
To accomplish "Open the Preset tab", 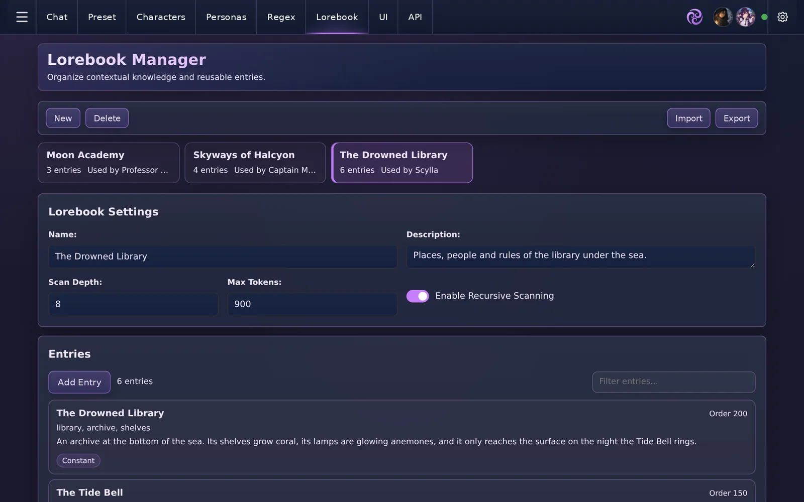I will pyautogui.click(x=102, y=17).
